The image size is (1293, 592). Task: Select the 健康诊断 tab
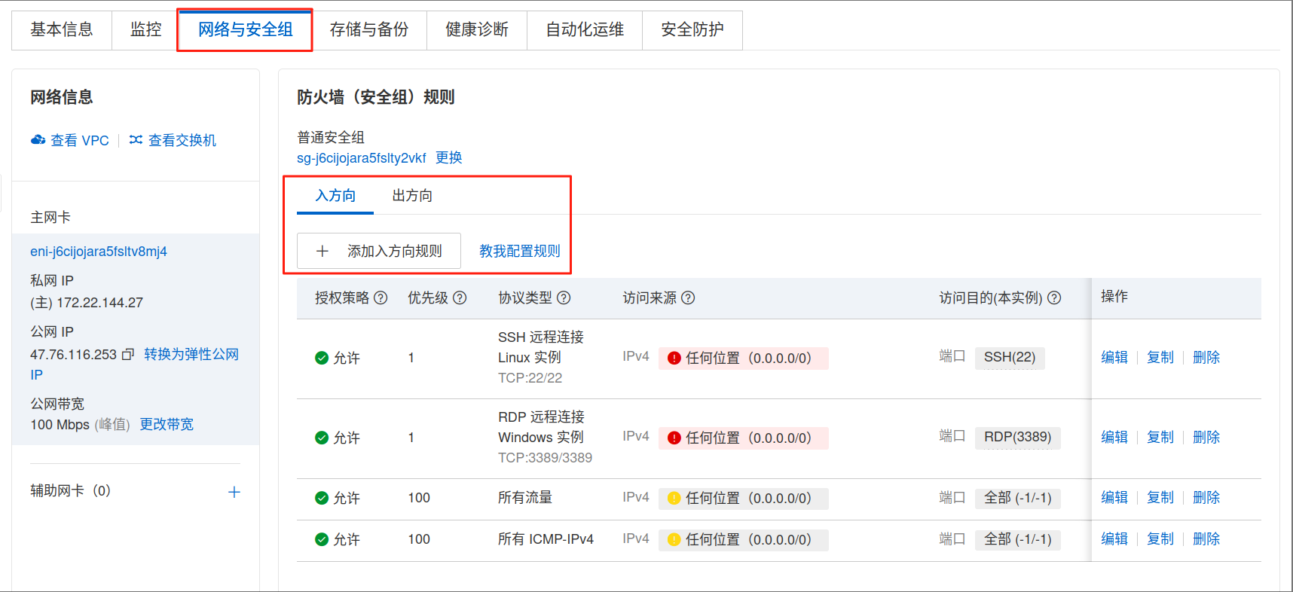(477, 29)
